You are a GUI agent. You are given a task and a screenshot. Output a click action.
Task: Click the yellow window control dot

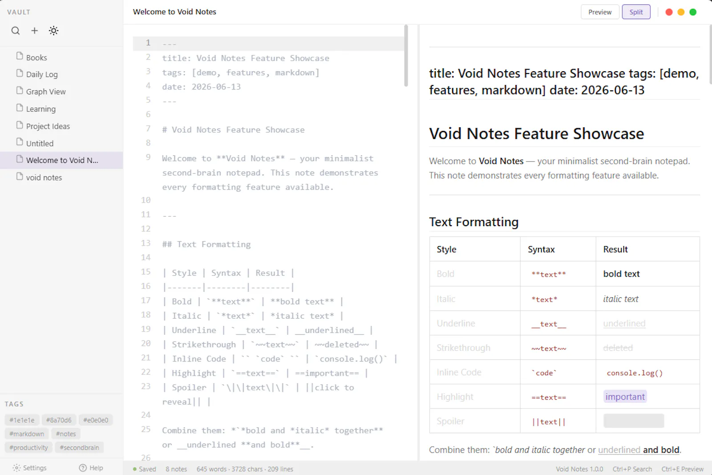(681, 12)
